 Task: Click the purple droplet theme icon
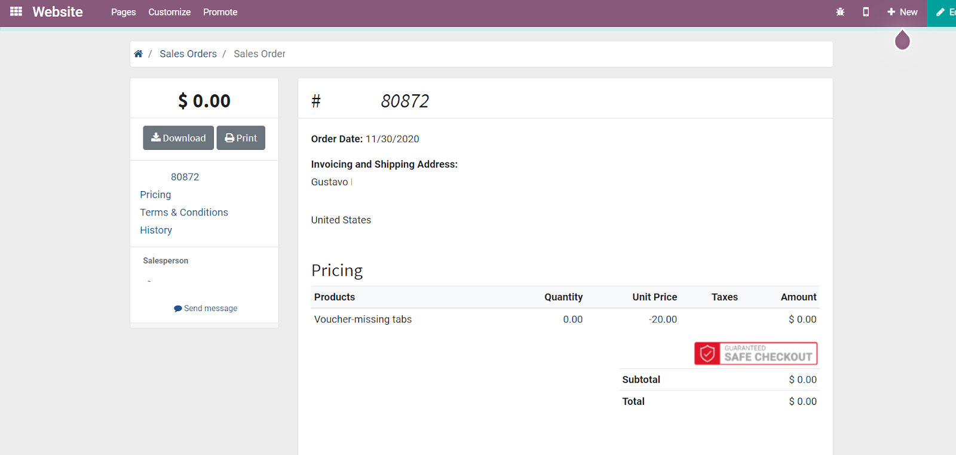coord(902,41)
